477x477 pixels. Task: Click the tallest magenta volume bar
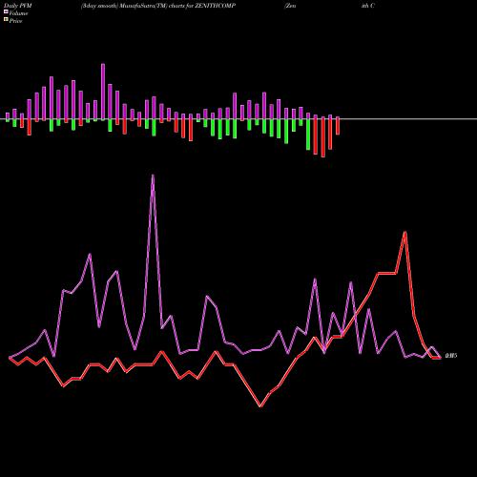103,92
